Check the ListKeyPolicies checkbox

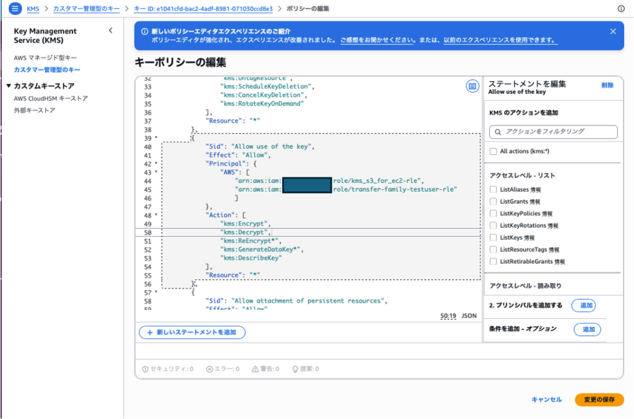(x=493, y=214)
